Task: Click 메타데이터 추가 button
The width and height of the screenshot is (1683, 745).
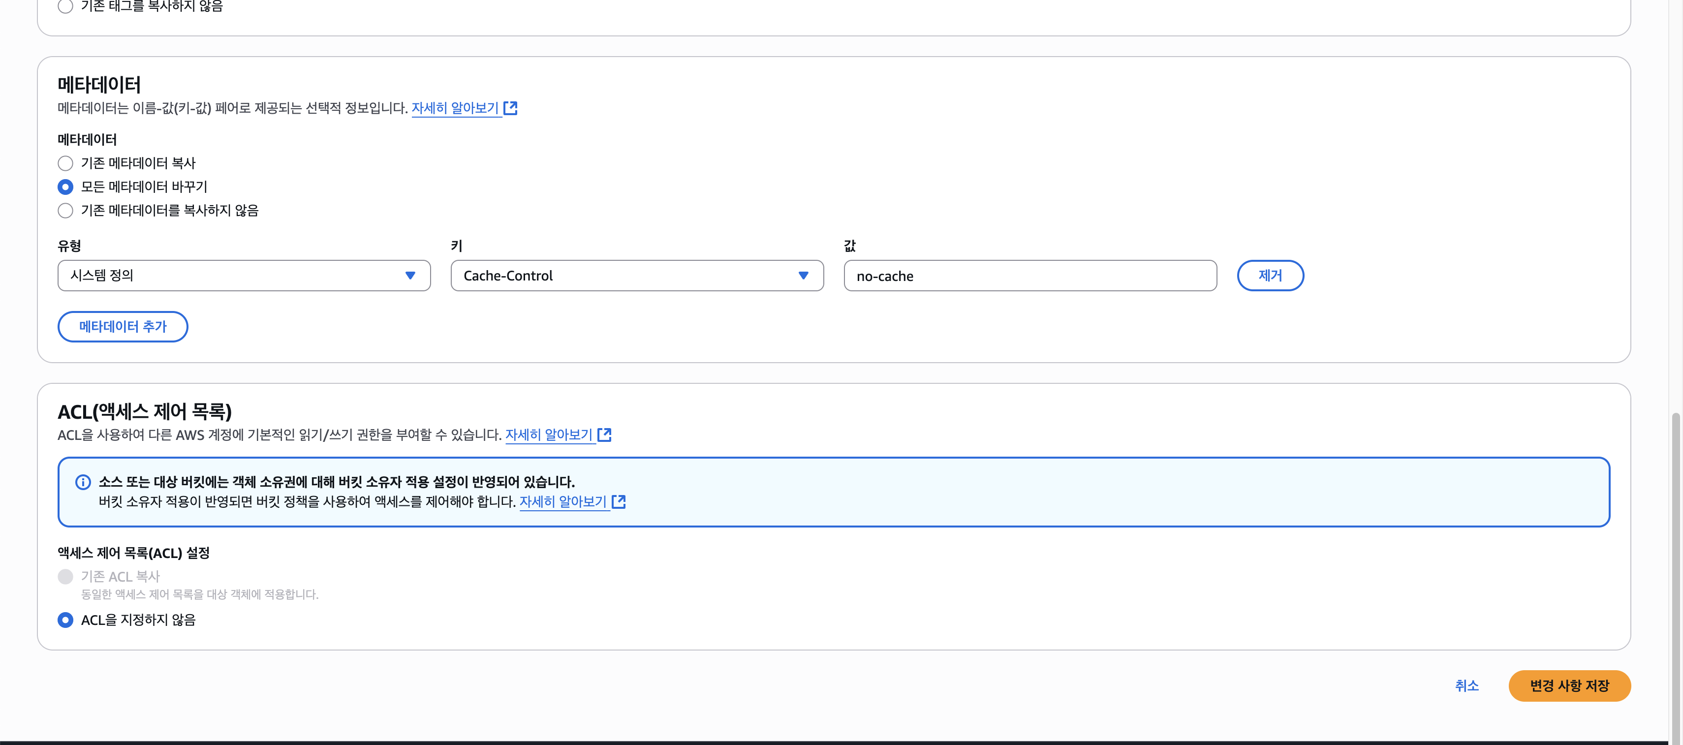Action: (x=123, y=327)
